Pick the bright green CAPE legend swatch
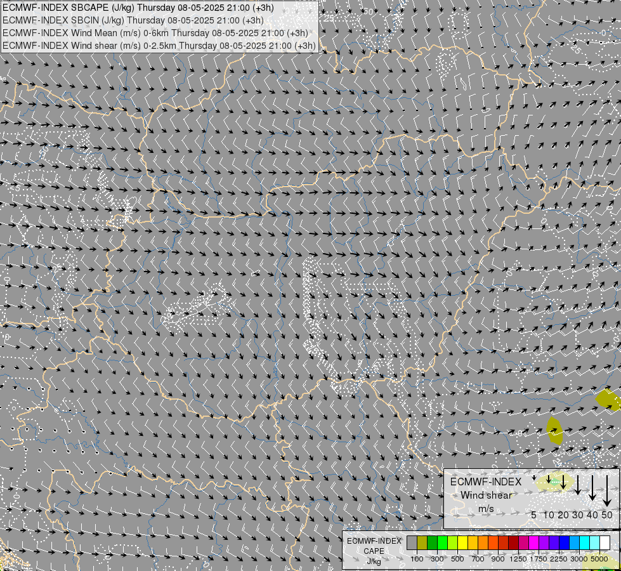The height and width of the screenshot is (571, 621). click(442, 542)
